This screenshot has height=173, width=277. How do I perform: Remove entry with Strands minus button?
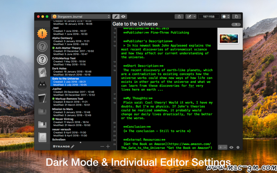click(x=102, y=146)
